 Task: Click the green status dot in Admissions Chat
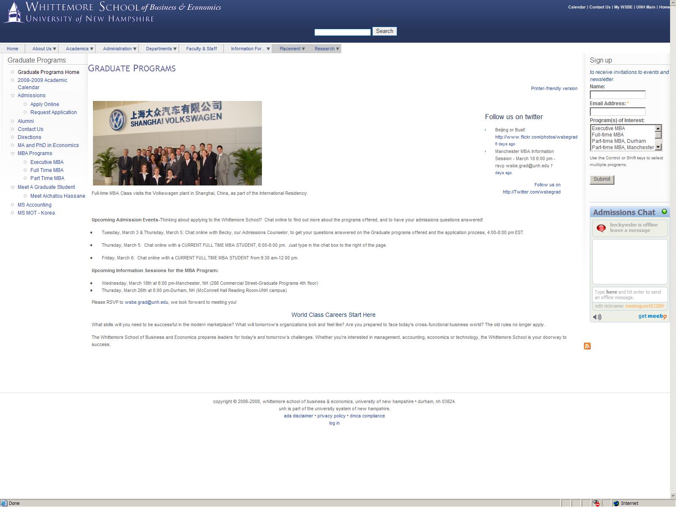[x=664, y=212]
